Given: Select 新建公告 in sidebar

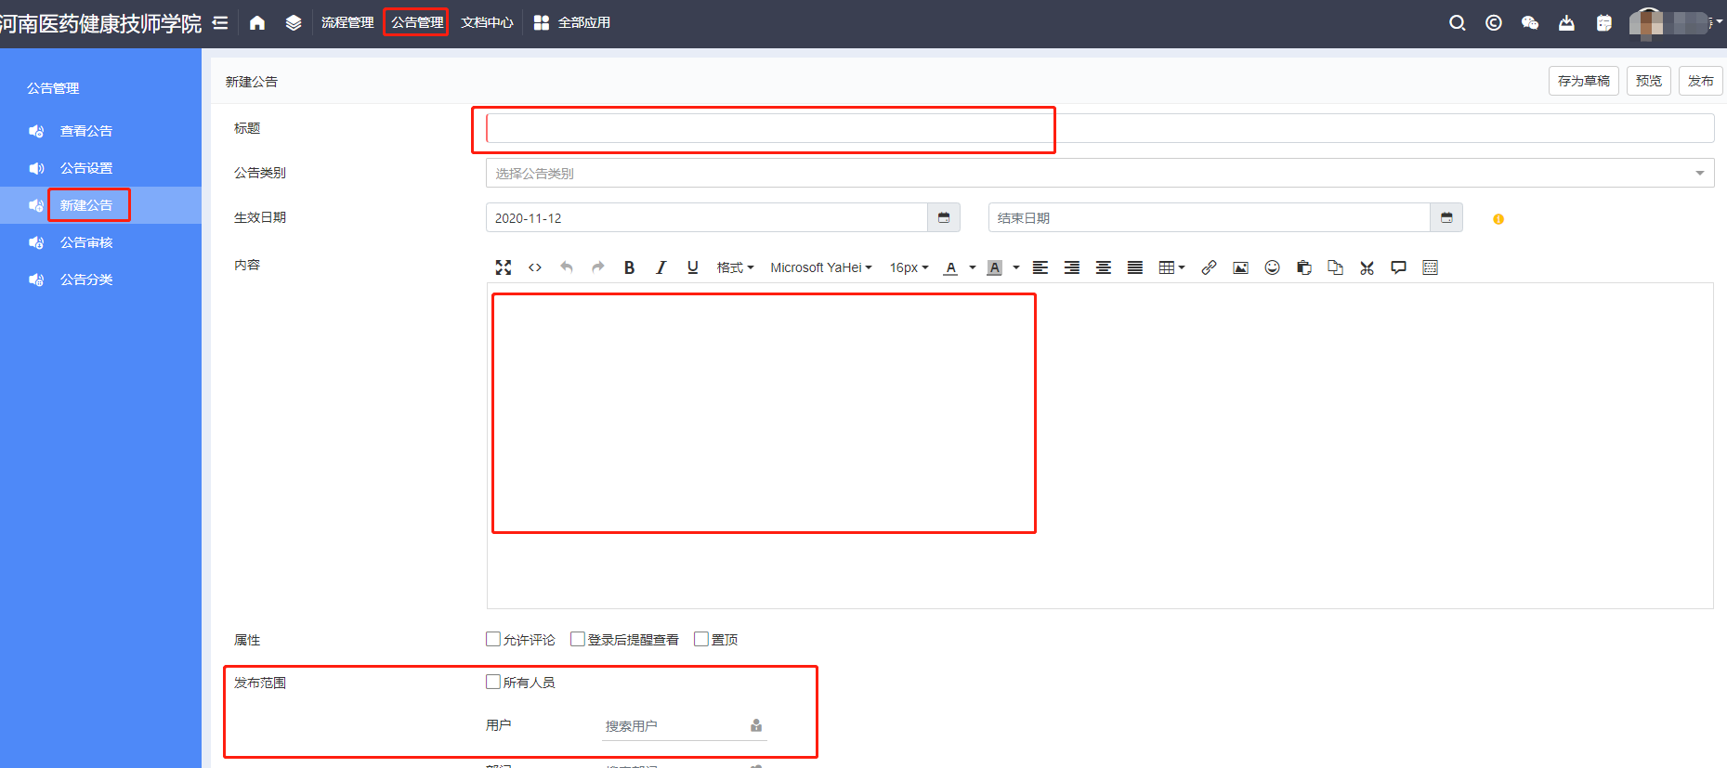Looking at the screenshot, I should pos(86,205).
